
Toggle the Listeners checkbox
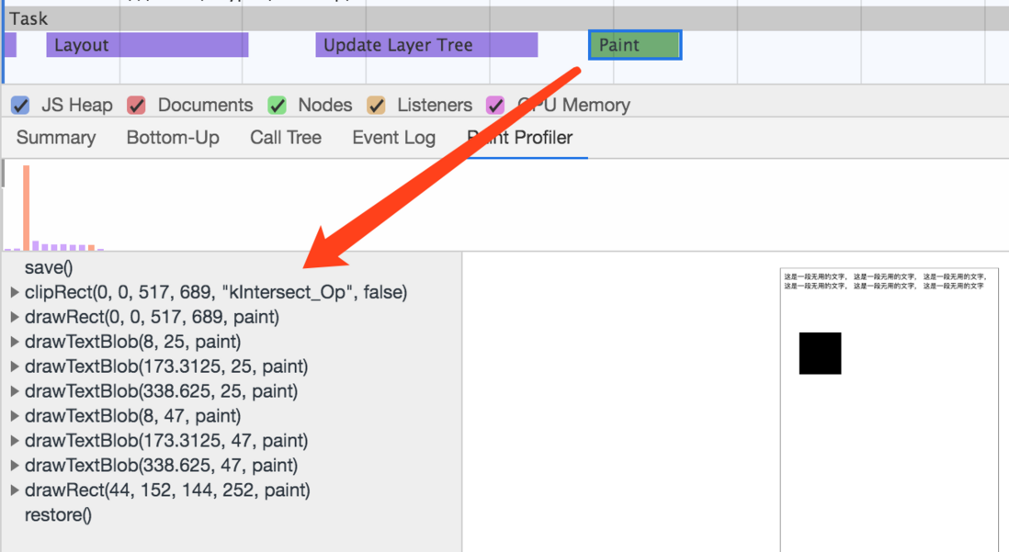pos(376,106)
